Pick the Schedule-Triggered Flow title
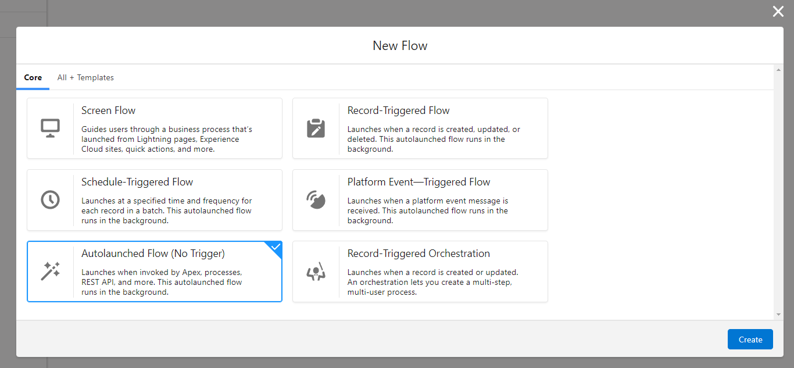 137,182
